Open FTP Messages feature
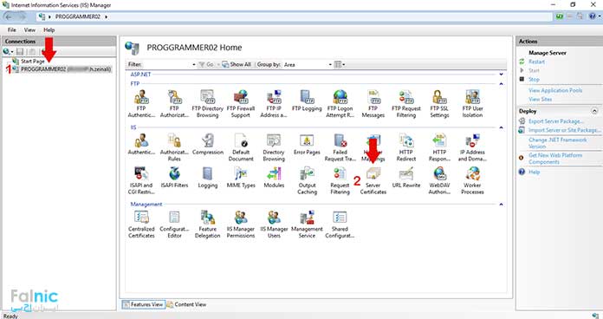The width and height of the screenshot is (603, 319). [373, 103]
